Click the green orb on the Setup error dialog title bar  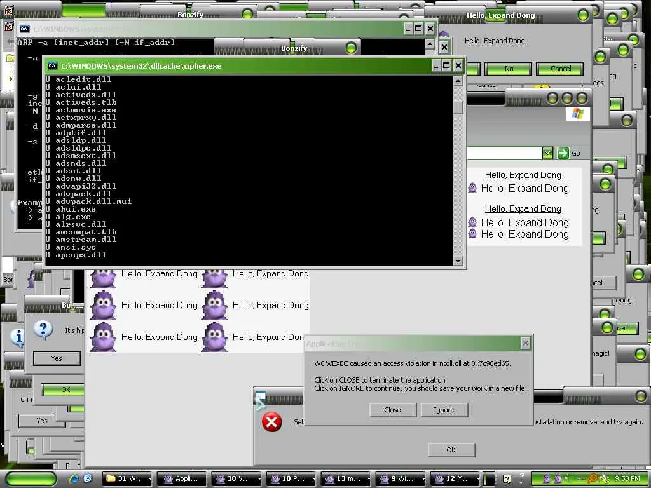pos(641,396)
